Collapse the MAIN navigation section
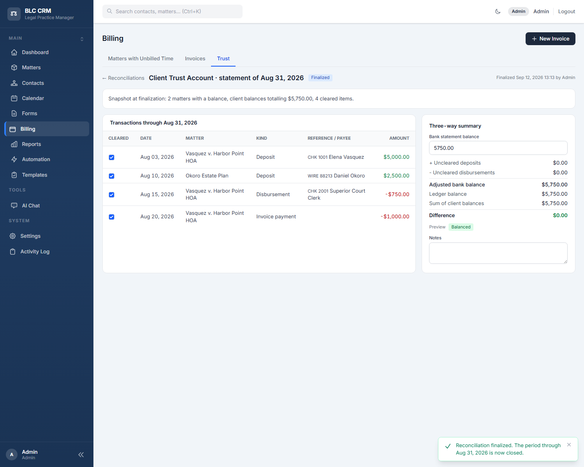The image size is (584, 467). (82, 39)
